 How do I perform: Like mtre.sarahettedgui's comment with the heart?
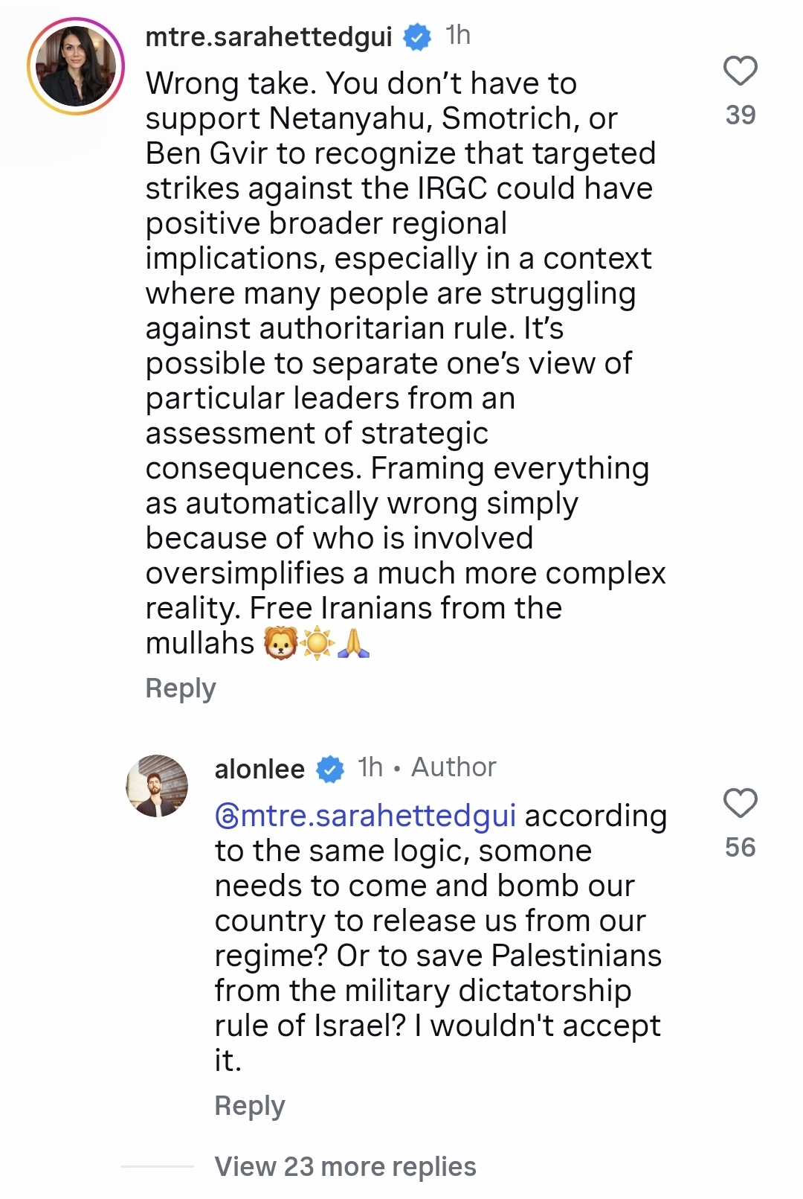coord(740,71)
